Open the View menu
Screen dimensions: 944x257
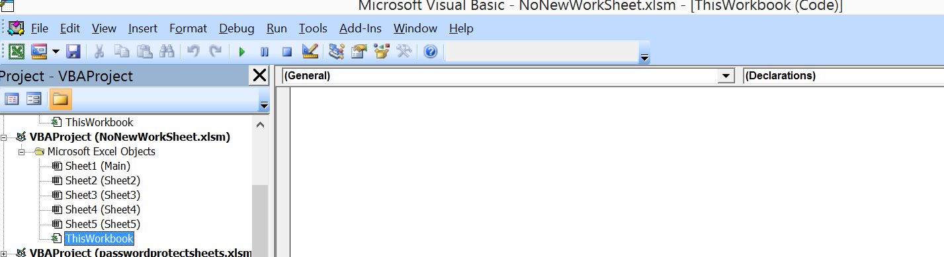coord(104,28)
